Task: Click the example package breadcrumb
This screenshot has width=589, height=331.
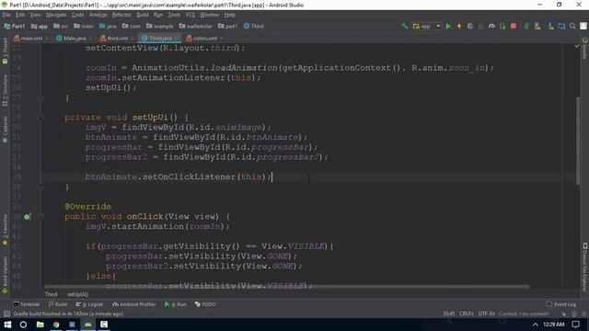Action: pyautogui.click(x=159, y=27)
